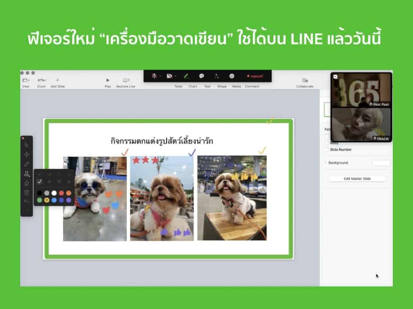The height and width of the screenshot is (309, 413).
Task: Click the Play button in Keynote toolbar
Action: pyautogui.click(x=108, y=80)
